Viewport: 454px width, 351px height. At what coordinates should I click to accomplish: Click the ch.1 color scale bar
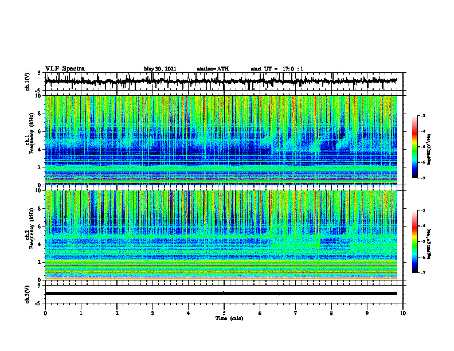click(415, 147)
